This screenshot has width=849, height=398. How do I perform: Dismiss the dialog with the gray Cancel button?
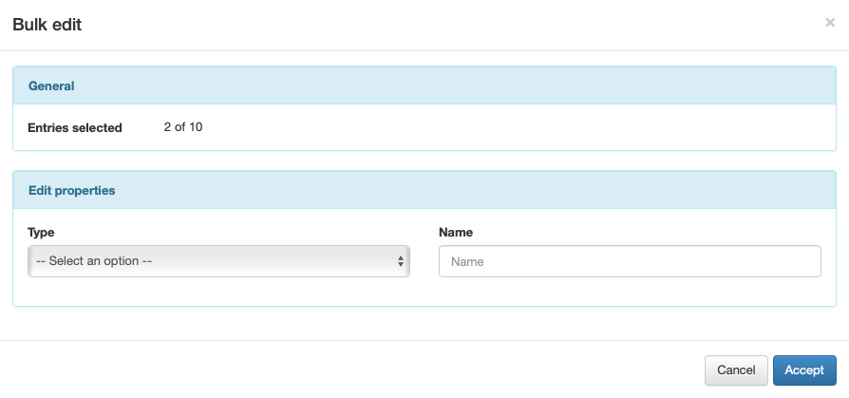pos(736,370)
